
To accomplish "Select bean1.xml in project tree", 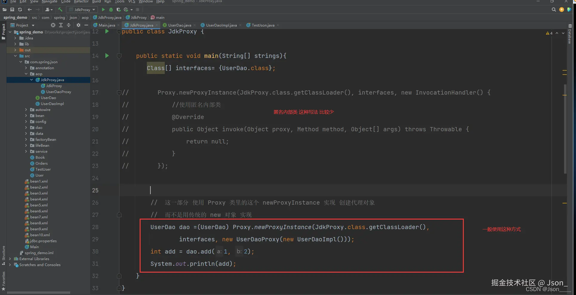I will [38, 181].
